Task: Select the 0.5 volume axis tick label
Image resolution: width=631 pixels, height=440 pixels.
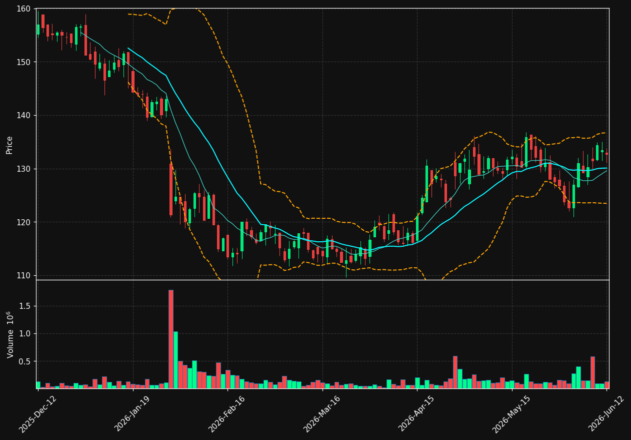Action: click(x=26, y=361)
